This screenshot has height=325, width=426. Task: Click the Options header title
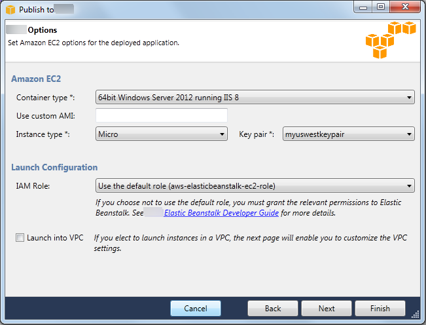tap(42, 30)
